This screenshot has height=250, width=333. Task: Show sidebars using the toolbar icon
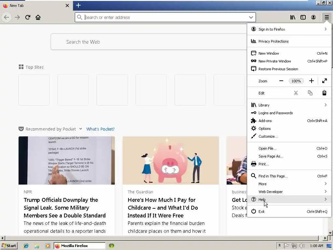coord(303,17)
